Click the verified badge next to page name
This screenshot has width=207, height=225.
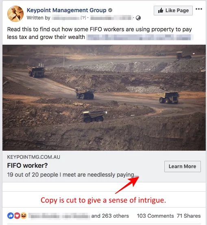click(110, 10)
